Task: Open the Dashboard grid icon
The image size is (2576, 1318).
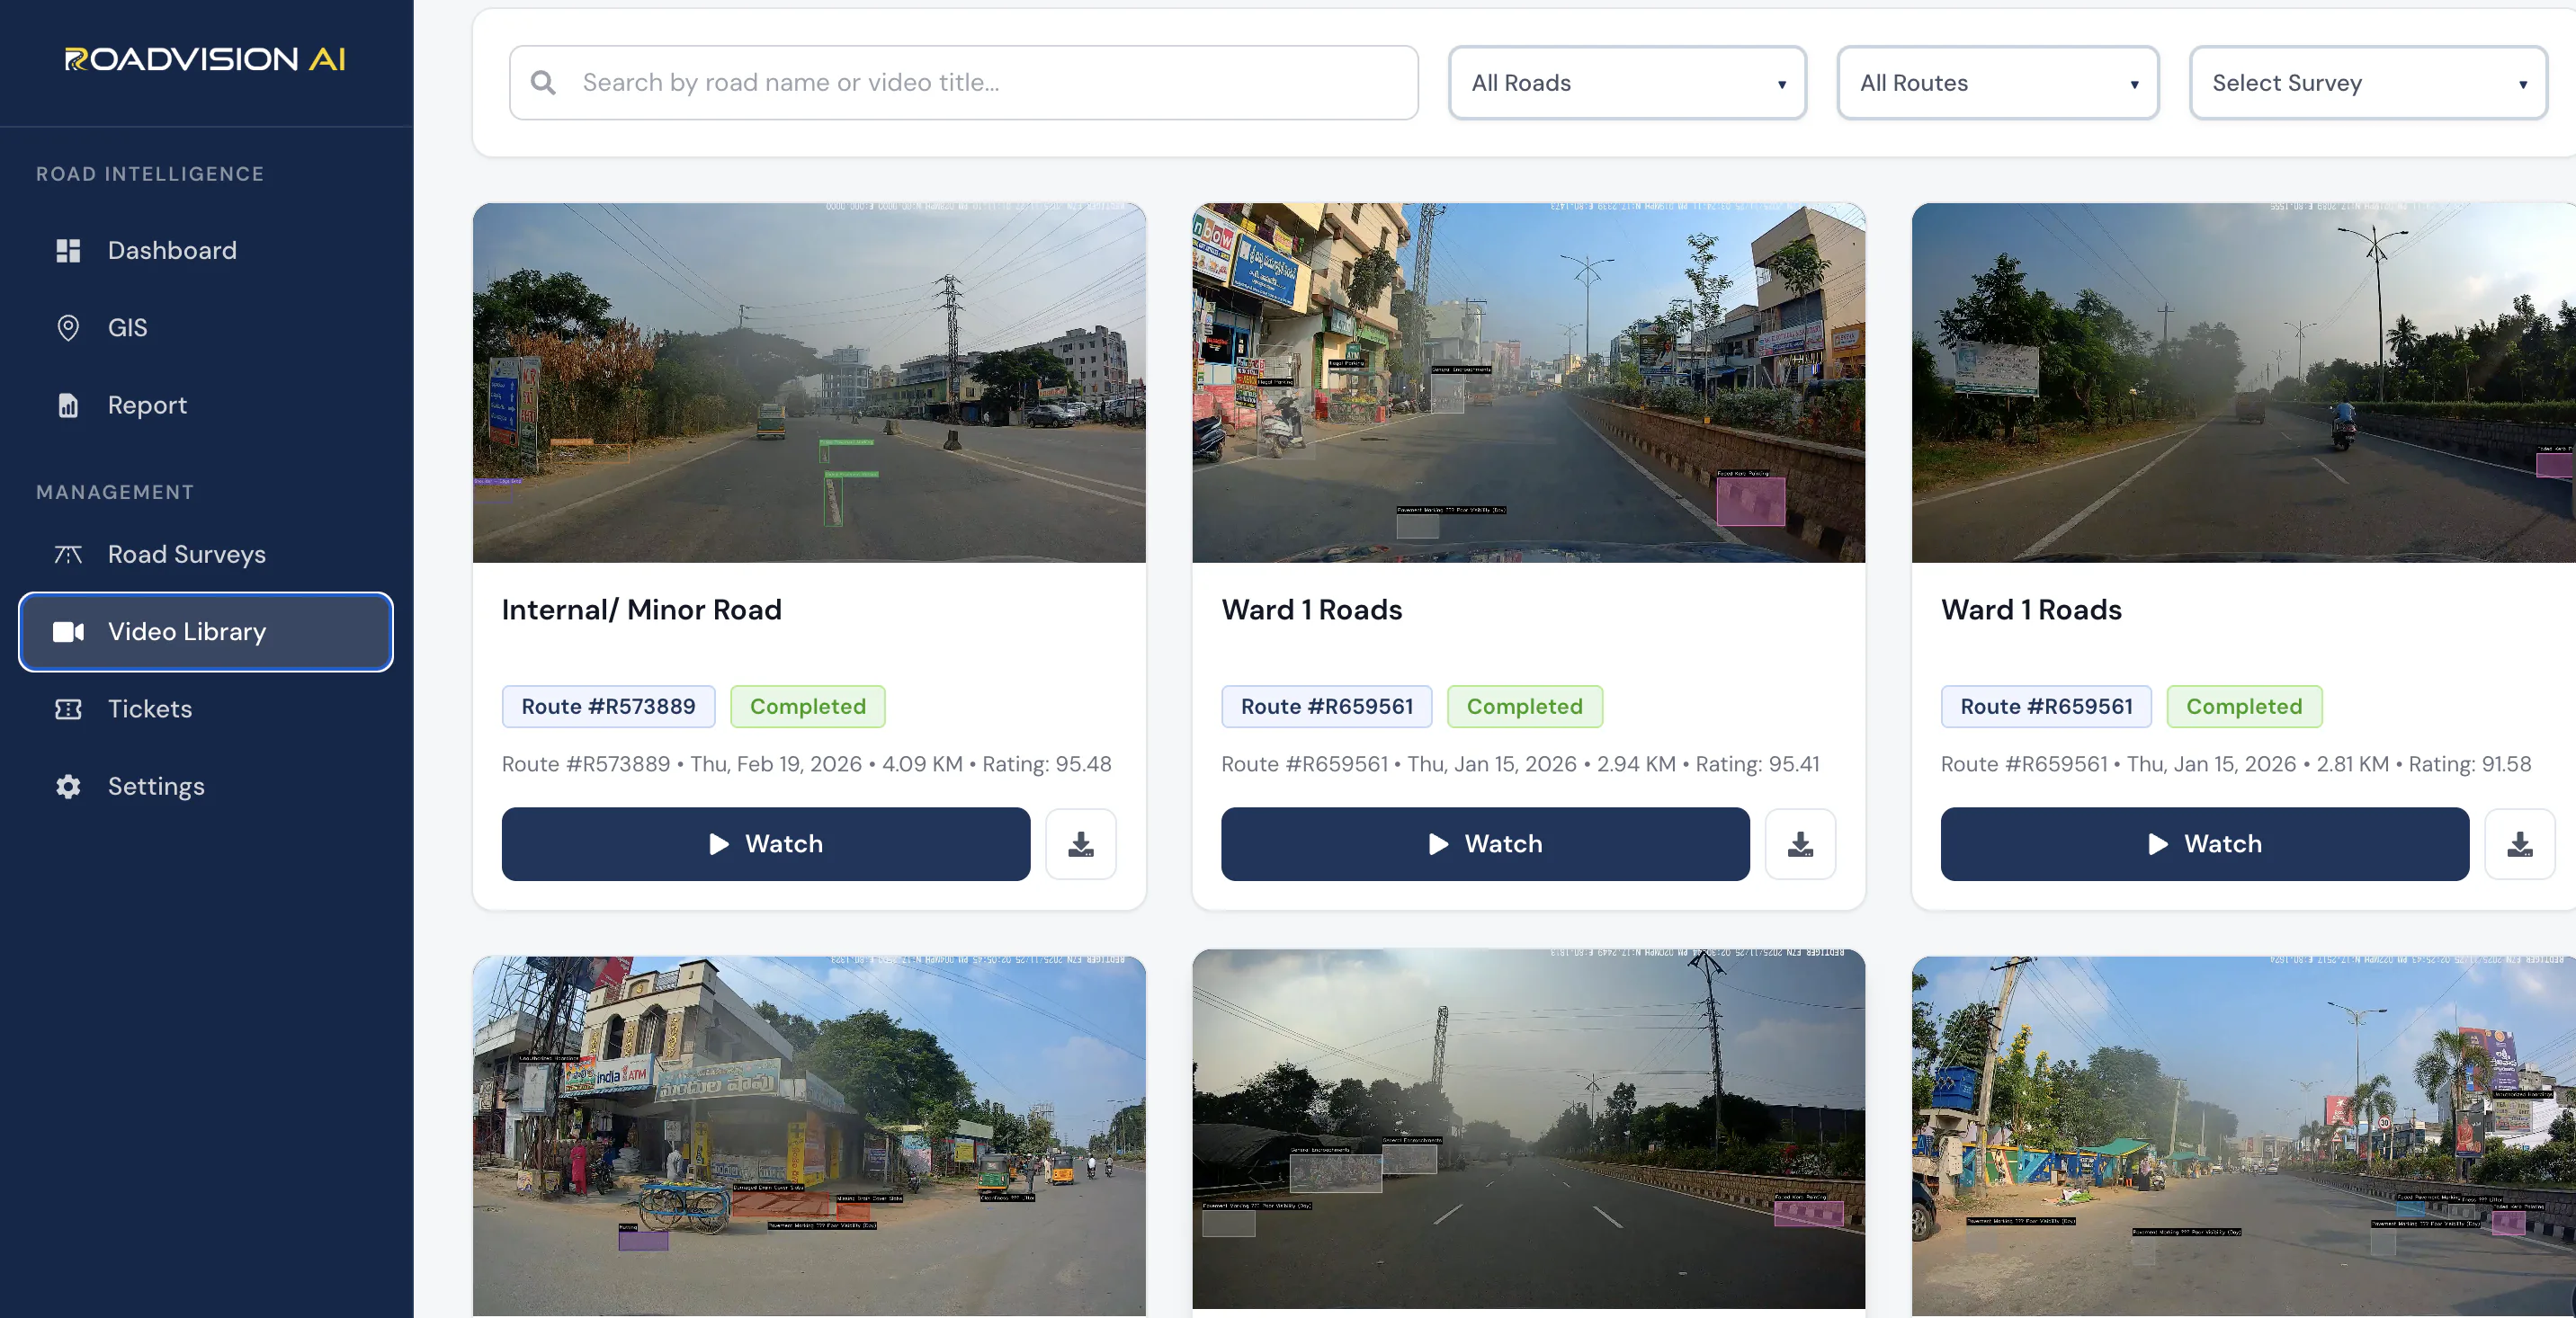Action: [68, 251]
